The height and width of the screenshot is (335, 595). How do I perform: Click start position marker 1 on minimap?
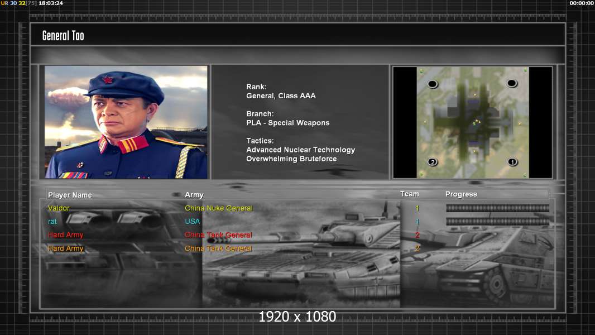512,162
